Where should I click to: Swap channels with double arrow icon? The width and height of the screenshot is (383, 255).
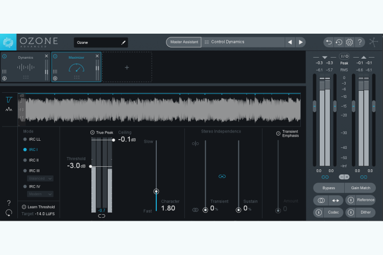[336, 200]
